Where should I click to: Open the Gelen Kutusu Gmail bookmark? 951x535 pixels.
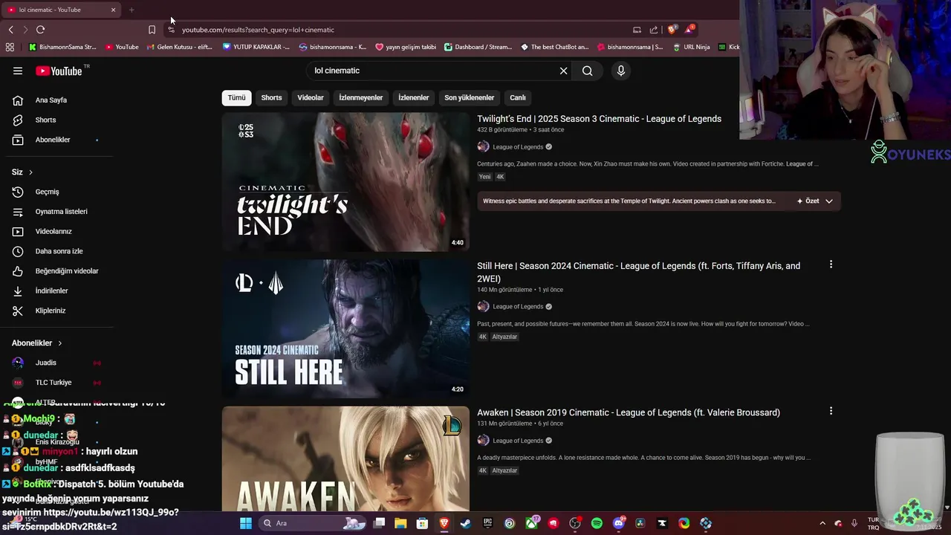179,47
